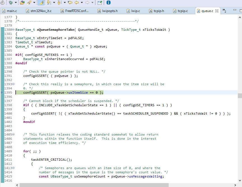Close the queue.c tab
This screenshot has height=187, width=242.
click(217, 11)
